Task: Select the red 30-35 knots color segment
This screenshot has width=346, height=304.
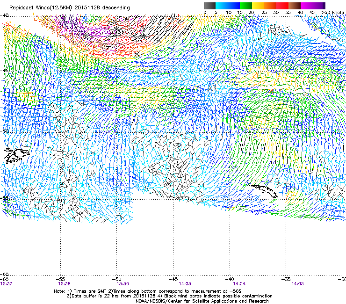Action: pos(282,6)
